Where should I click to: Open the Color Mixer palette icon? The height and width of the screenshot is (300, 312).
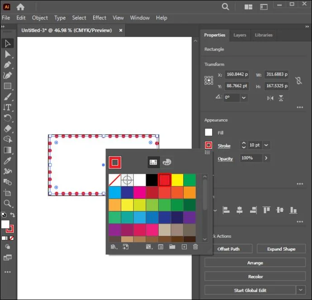(x=167, y=162)
